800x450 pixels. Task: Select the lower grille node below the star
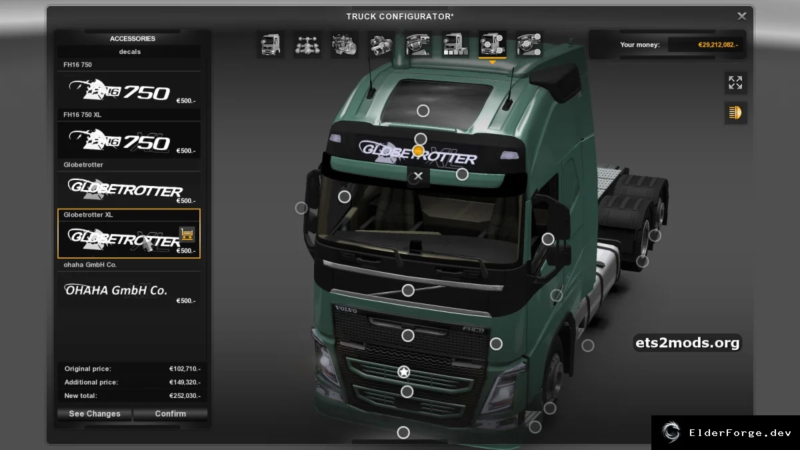pyautogui.click(x=407, y=391)
